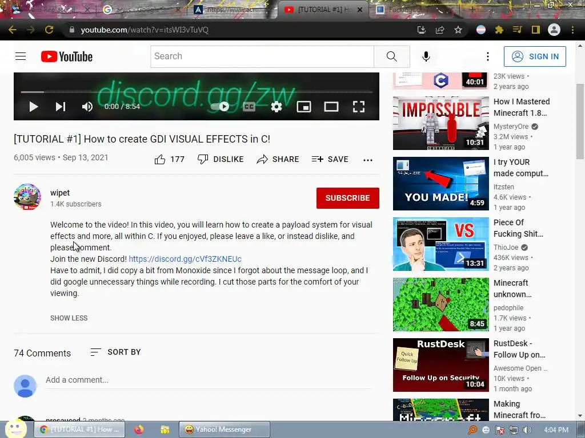The width and height of the screenshot is (585, 438).
Task: Click taskbar volume speaker icon
Action: tap(527, 430)
